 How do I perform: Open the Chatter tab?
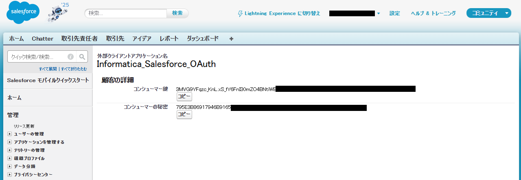pos(43,39)
